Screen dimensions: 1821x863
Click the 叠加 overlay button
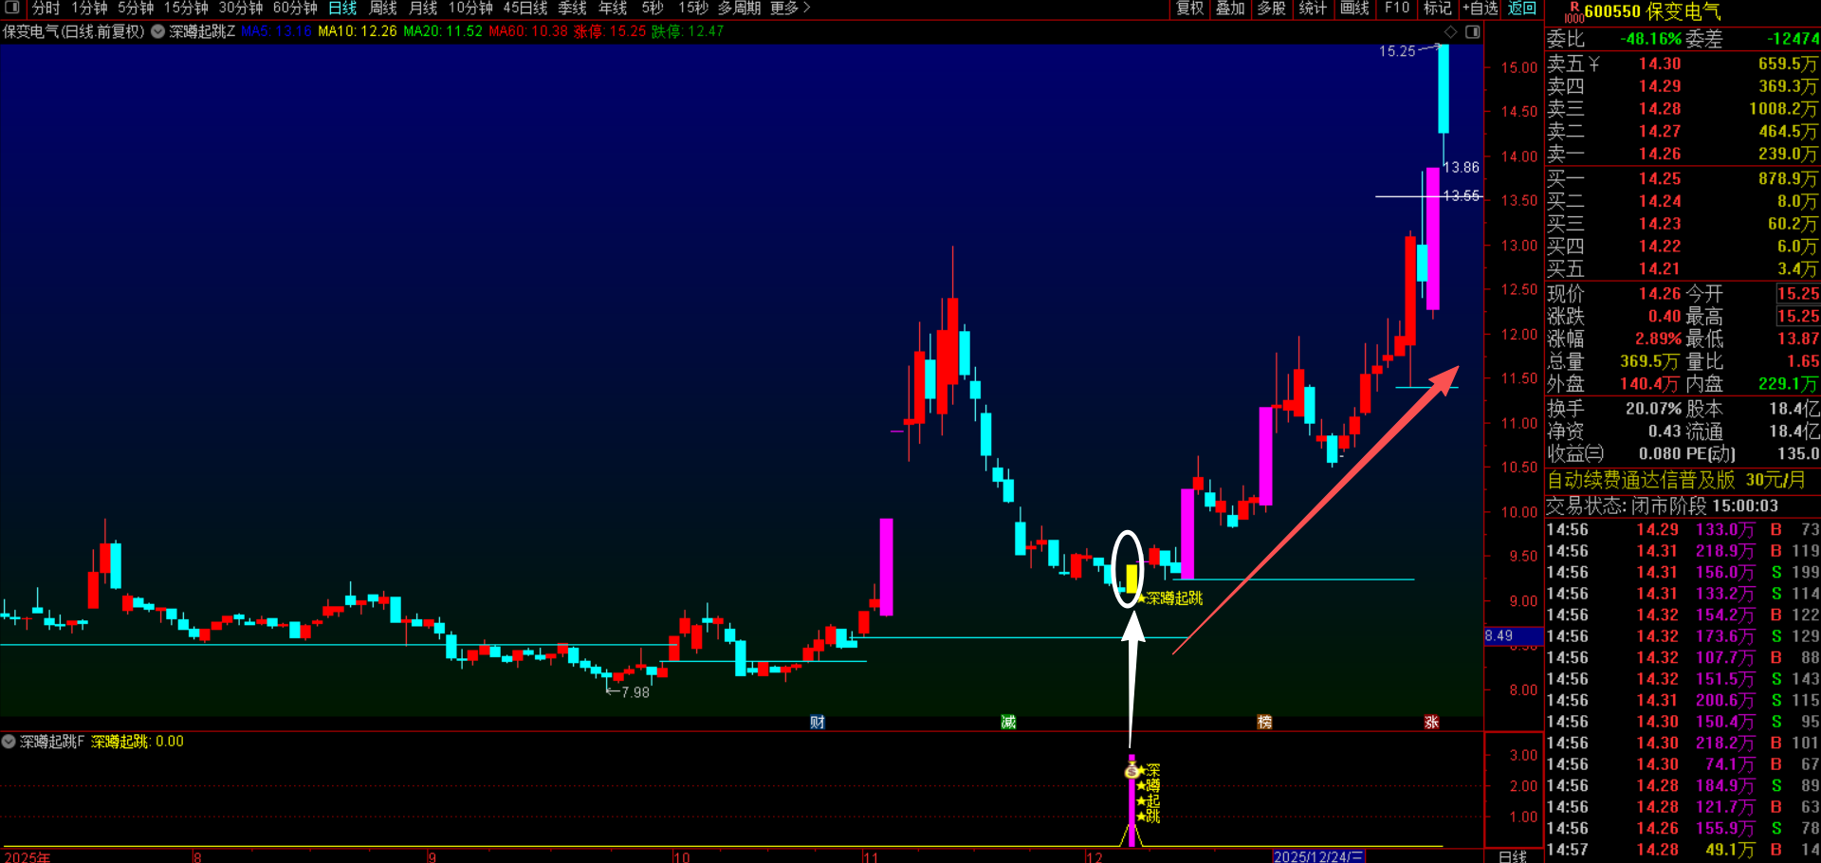click(x=1230, y=9)
